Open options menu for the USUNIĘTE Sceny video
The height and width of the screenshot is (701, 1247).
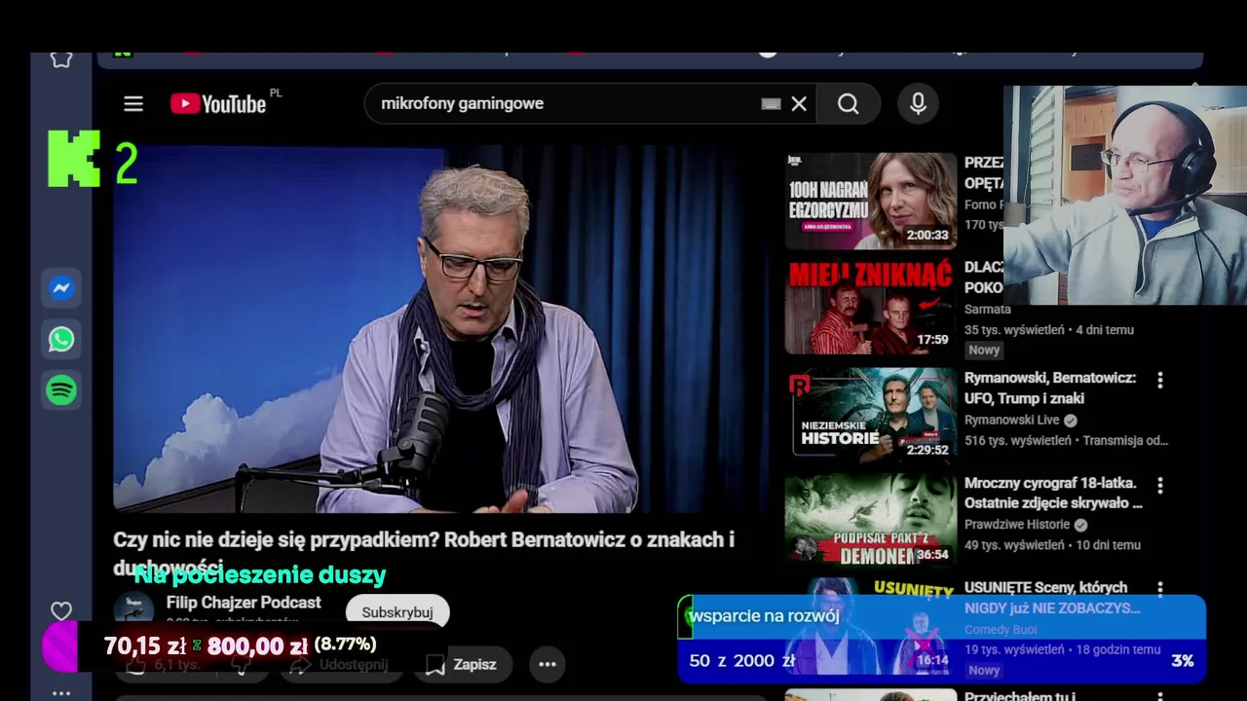point(1159,588)
